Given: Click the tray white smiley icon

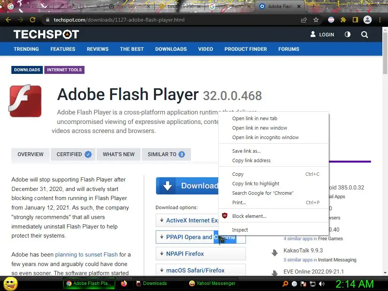Looking at the screenshot, I should point(294,284).
